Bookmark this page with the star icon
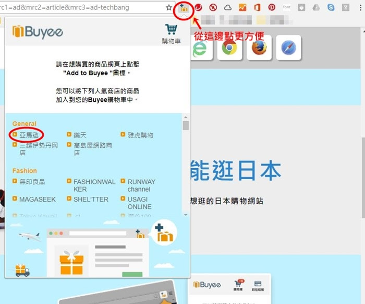The width and height of the screenshot is (365, 304). pos(169,7)
